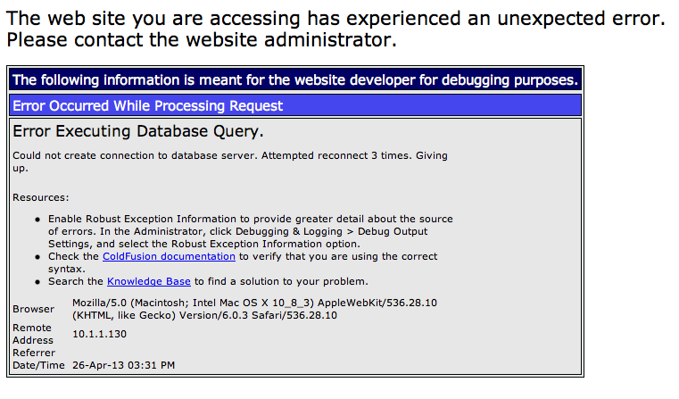Click the Remote Address row label
This screenshot has height=399, width=679.
(33, 334)
